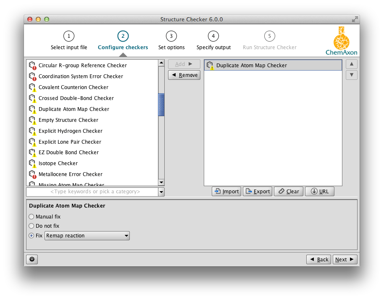Import a checker configuration

tap(226, 191)
